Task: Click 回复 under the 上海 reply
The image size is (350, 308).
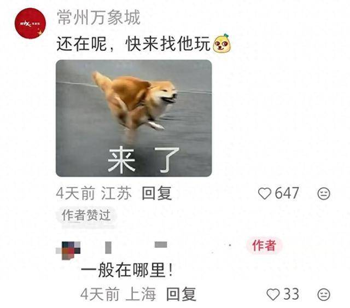Action: pos(181,294)
